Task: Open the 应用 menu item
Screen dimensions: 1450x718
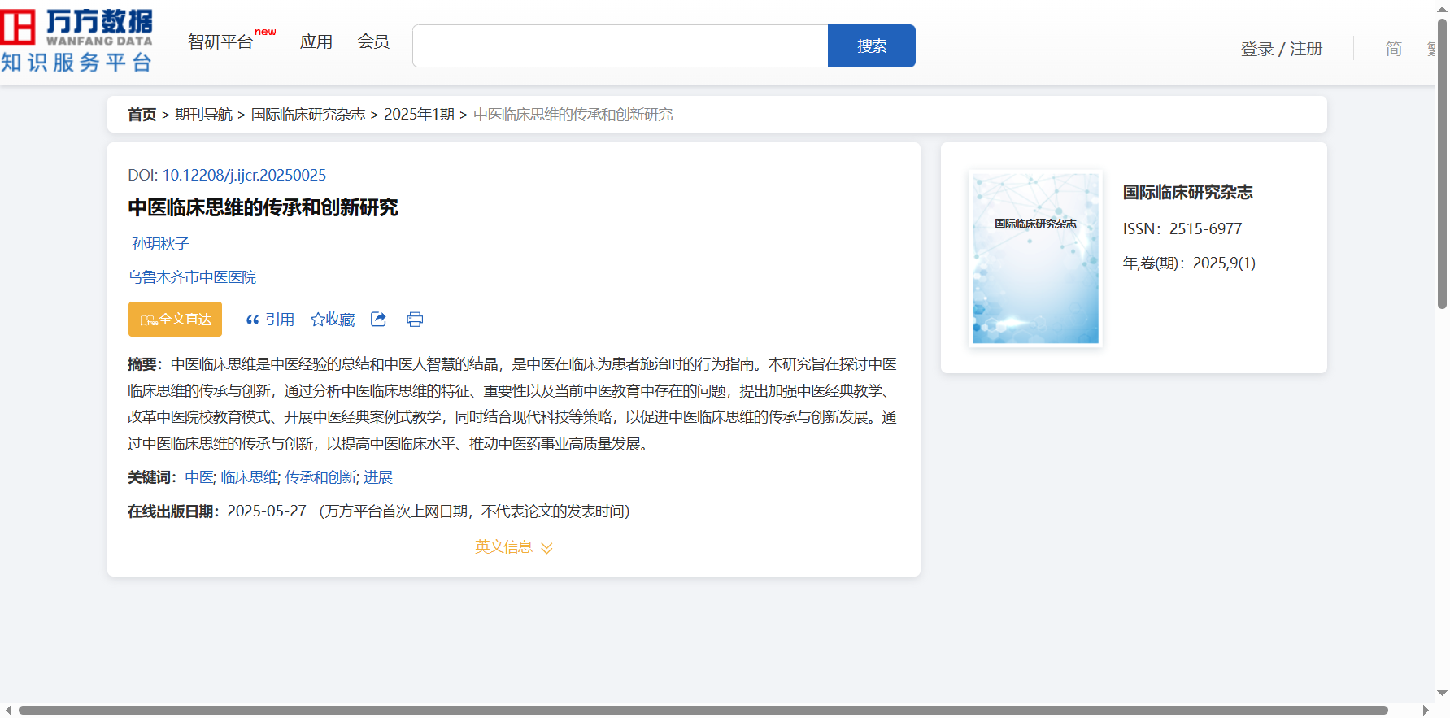Action: (x=316, y=41)
